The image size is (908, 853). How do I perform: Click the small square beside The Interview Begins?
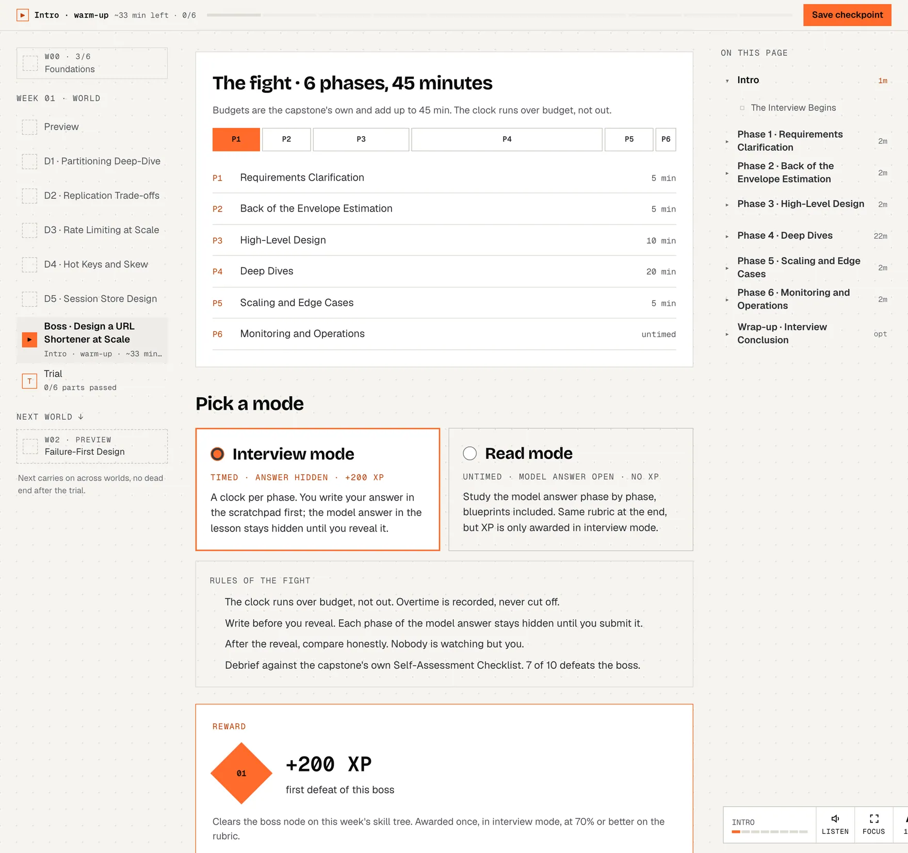click(742, 108)
